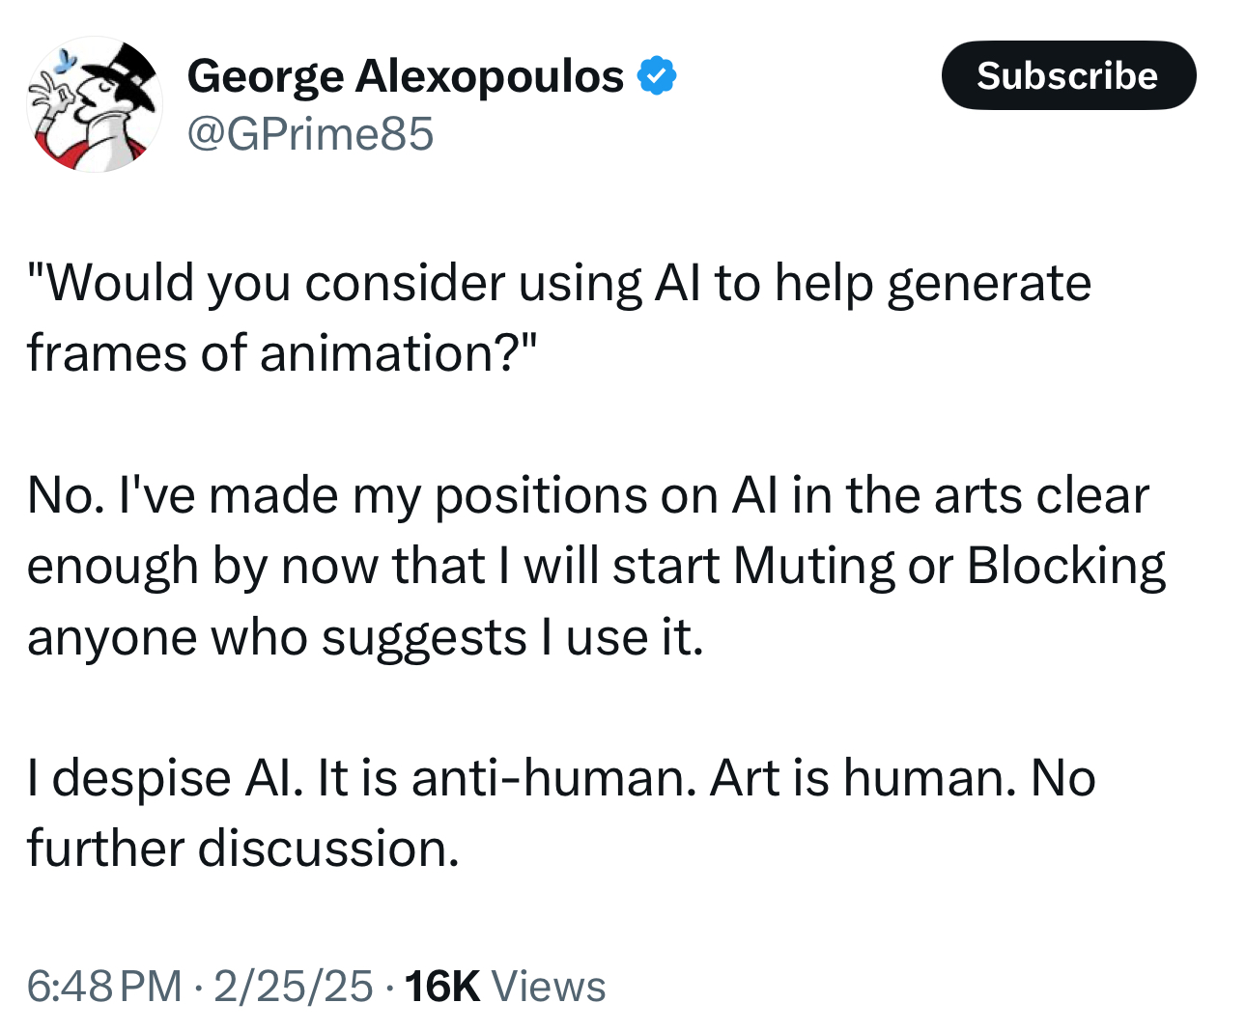
Task: Click the 2/25/25 post date
Action: [293, 986]
